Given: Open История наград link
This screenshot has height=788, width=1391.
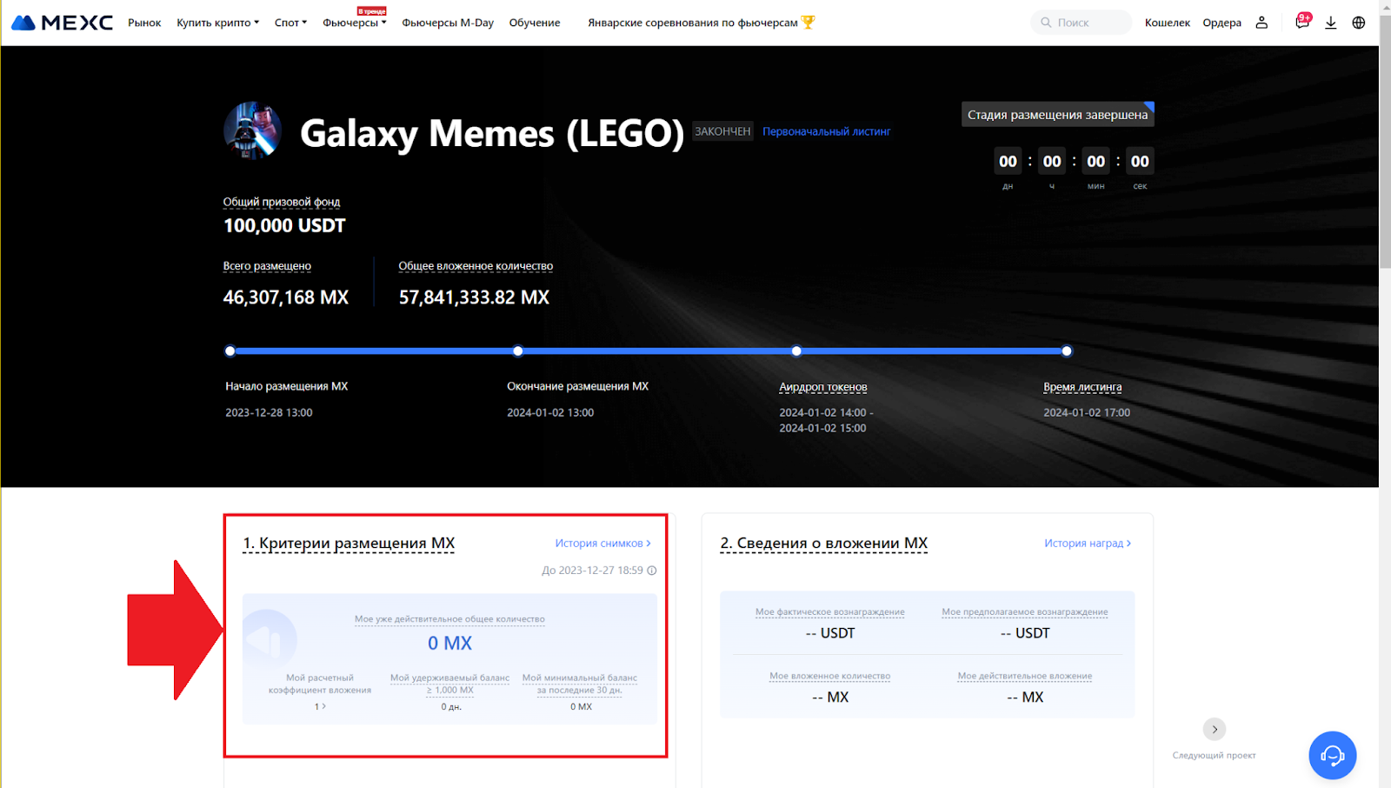Looking at the screenshot, I should click(x=1087, y=543).
